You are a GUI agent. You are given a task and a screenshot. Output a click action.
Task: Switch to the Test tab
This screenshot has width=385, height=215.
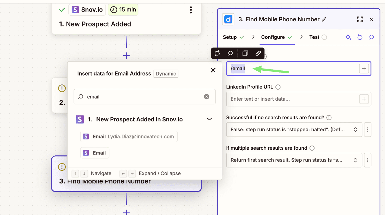[x=314, y=37]
